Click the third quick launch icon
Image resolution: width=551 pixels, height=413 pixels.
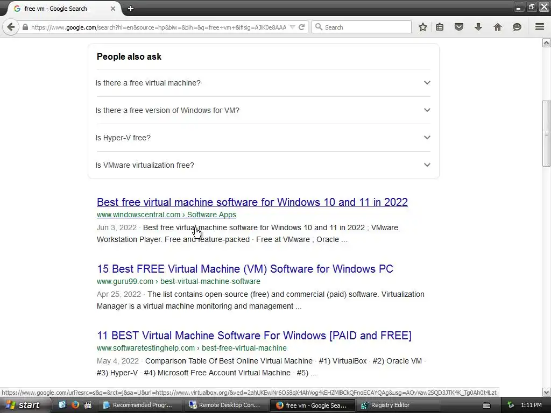[x=88, y=404]
